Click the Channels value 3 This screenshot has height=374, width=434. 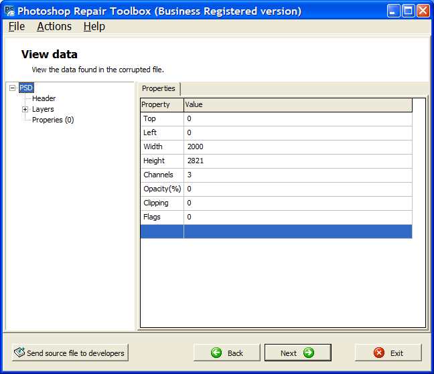coord(190,175)
